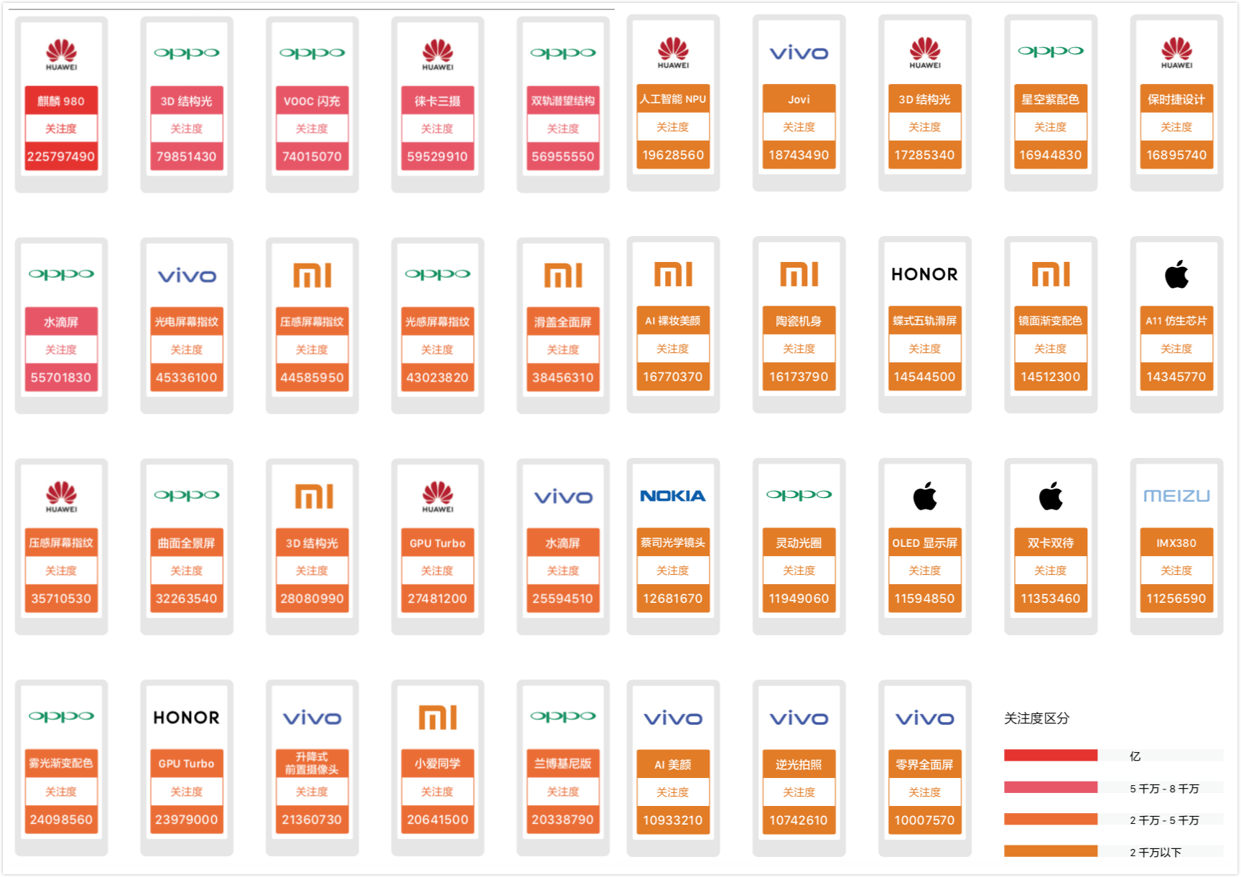Click the red 亿 legend color bar
The height and width of the screenshot is (877, 1241).
(1050, 755)
